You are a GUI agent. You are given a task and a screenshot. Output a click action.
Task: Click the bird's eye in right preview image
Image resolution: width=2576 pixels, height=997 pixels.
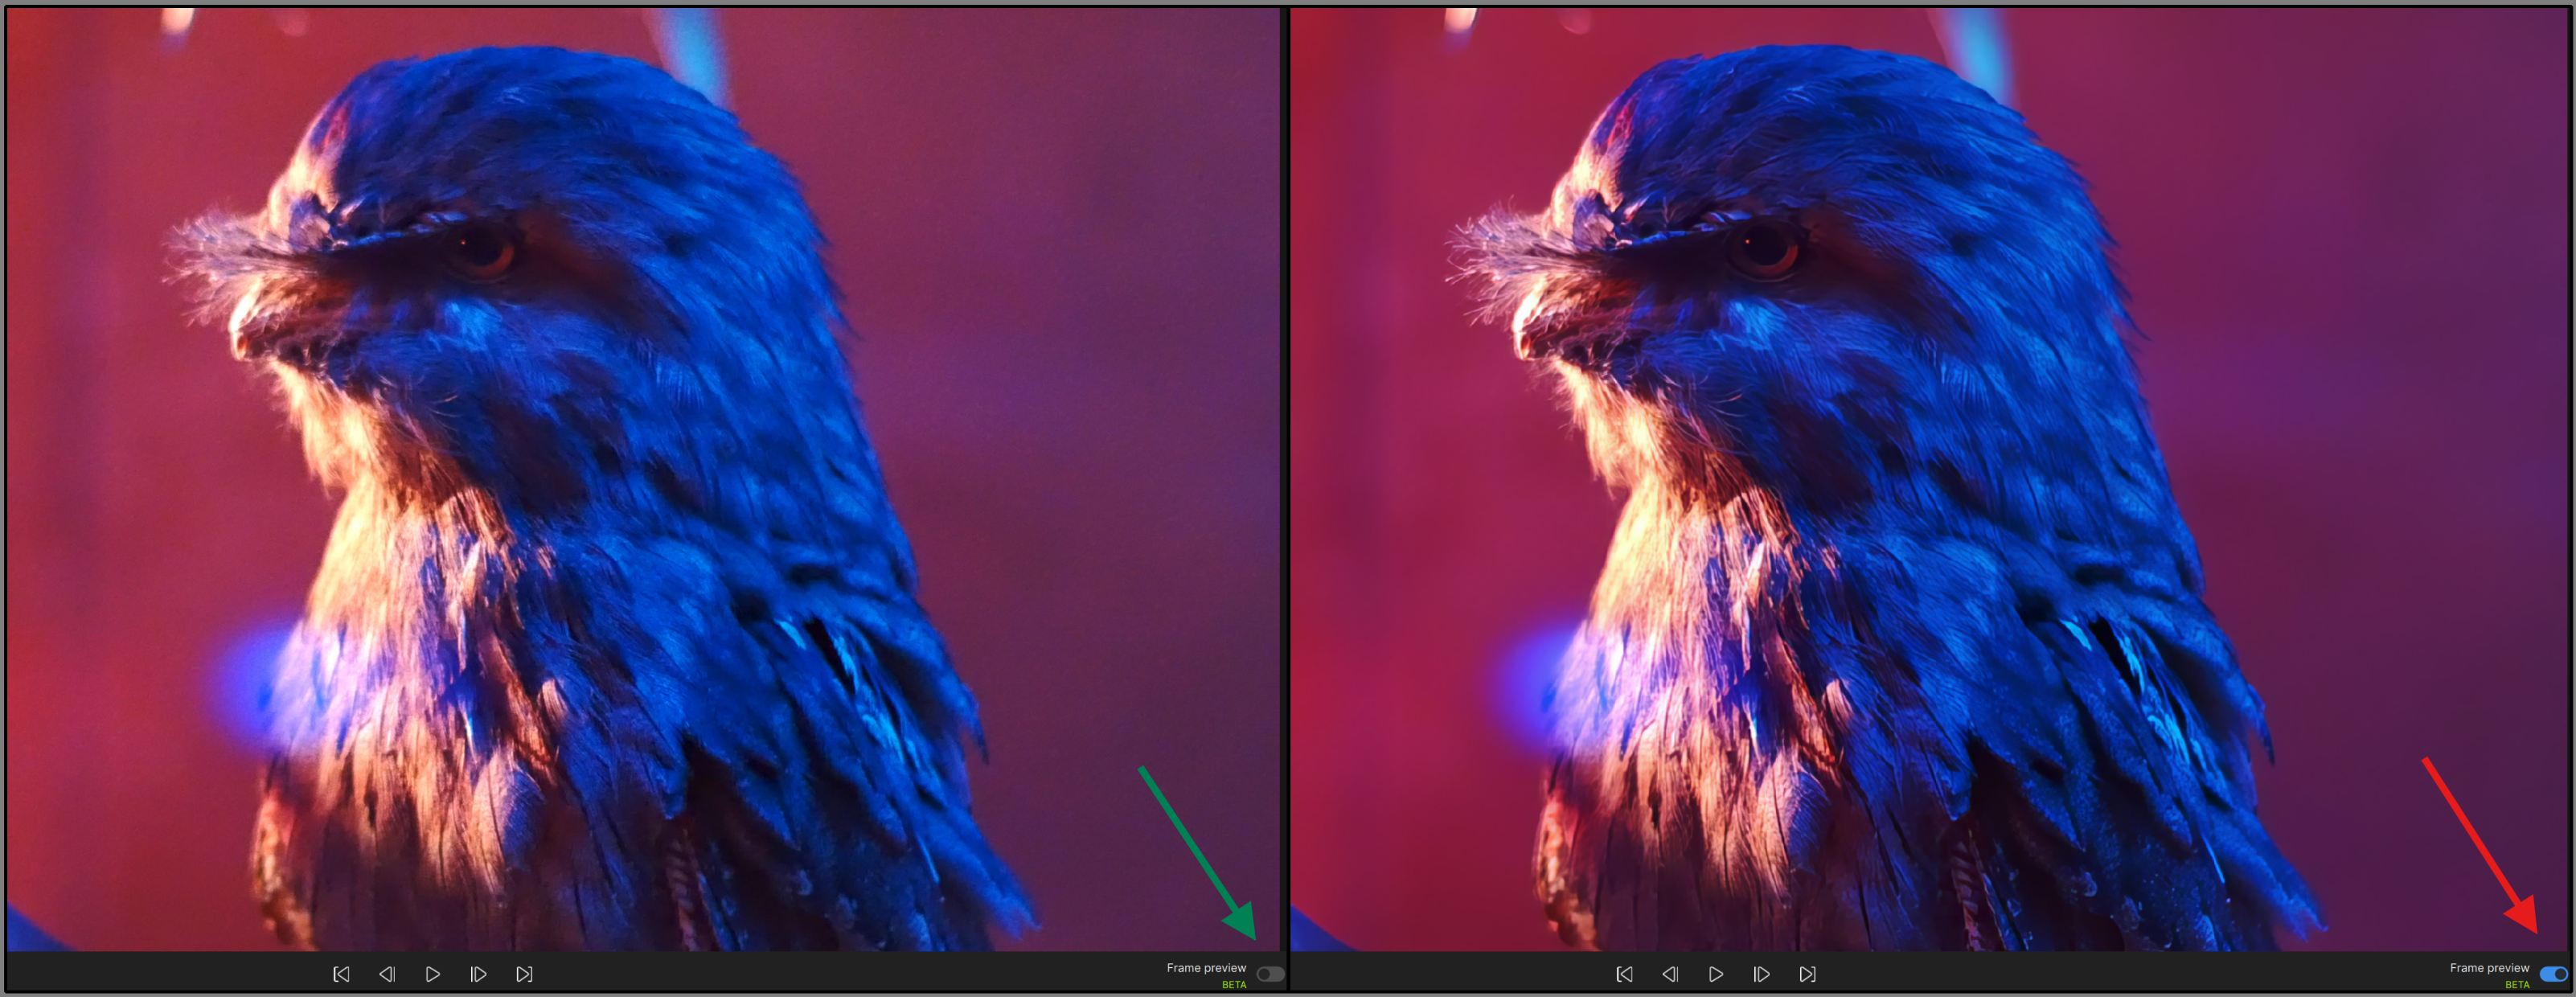click(x=1765, y=246)
